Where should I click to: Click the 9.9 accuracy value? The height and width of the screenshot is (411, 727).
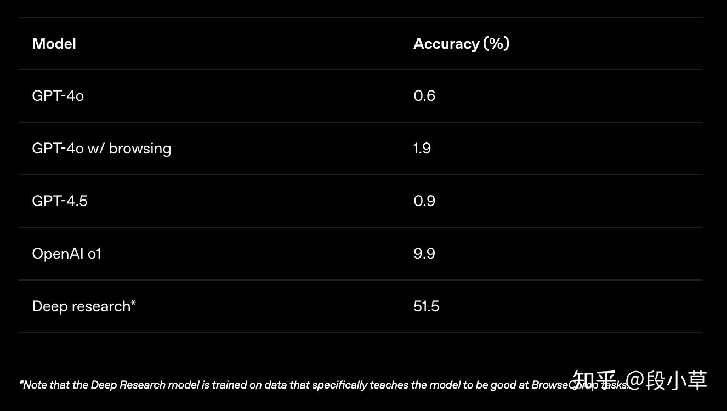424,254
